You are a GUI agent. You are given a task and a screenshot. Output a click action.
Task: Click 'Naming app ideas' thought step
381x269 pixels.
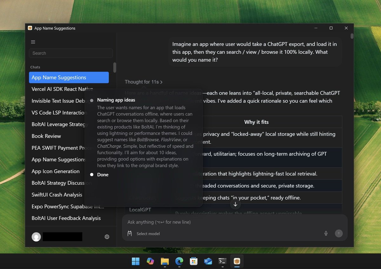click(116, 100)
